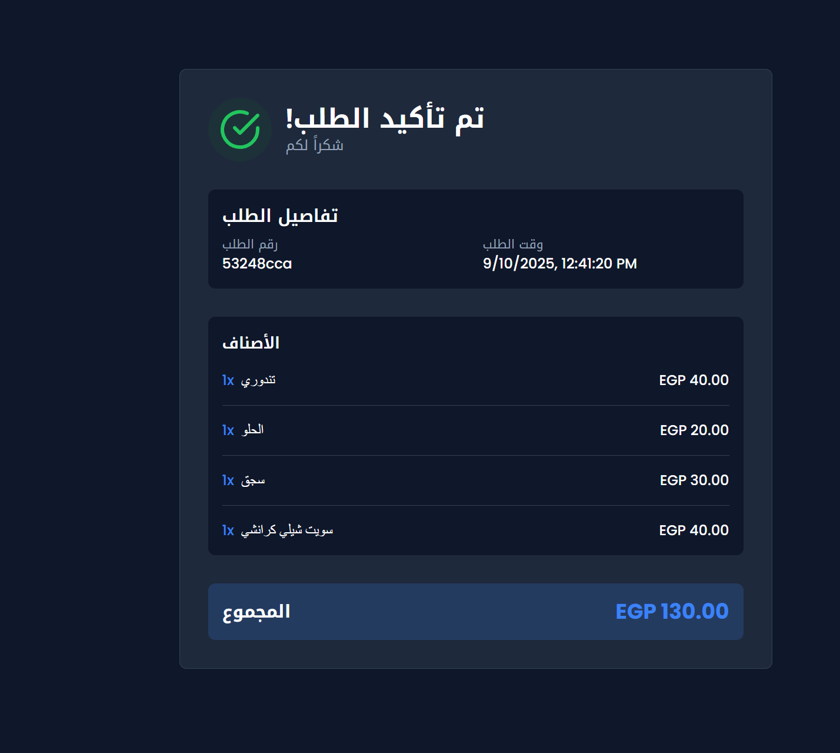Click the order time label
The height and width of the screenshot is (753, 840).
tap(513, 244)
